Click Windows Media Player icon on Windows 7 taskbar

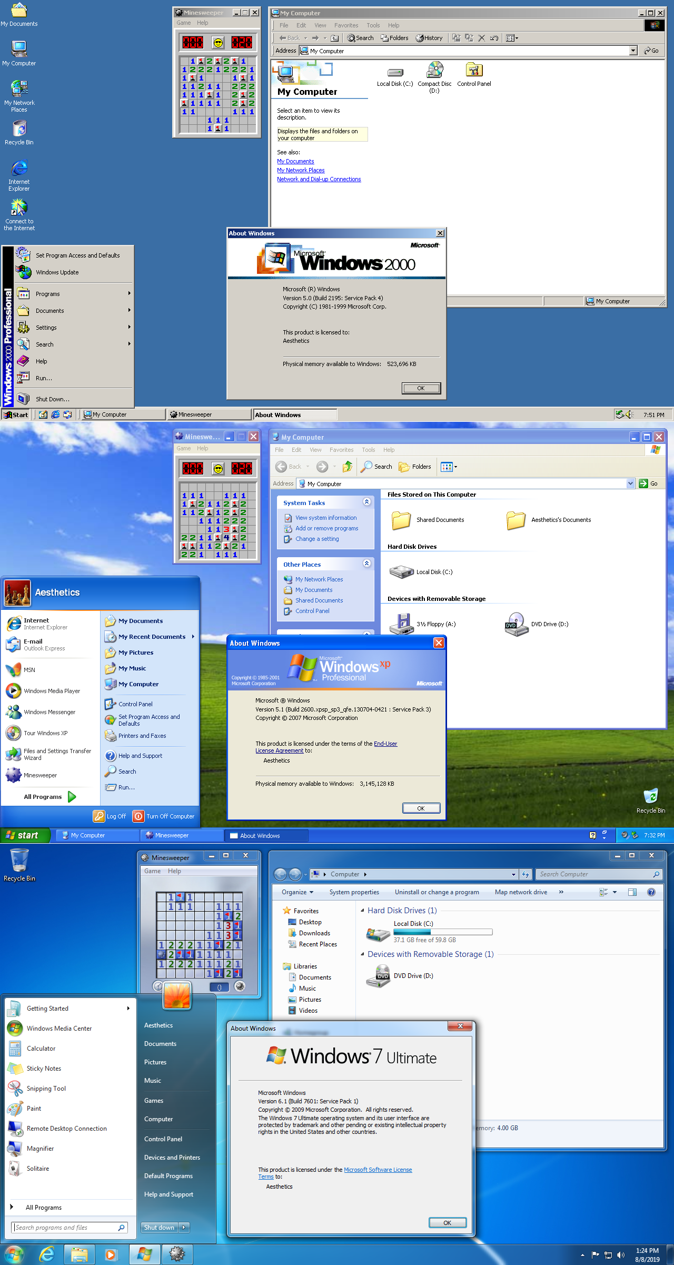coord(111,1254)
